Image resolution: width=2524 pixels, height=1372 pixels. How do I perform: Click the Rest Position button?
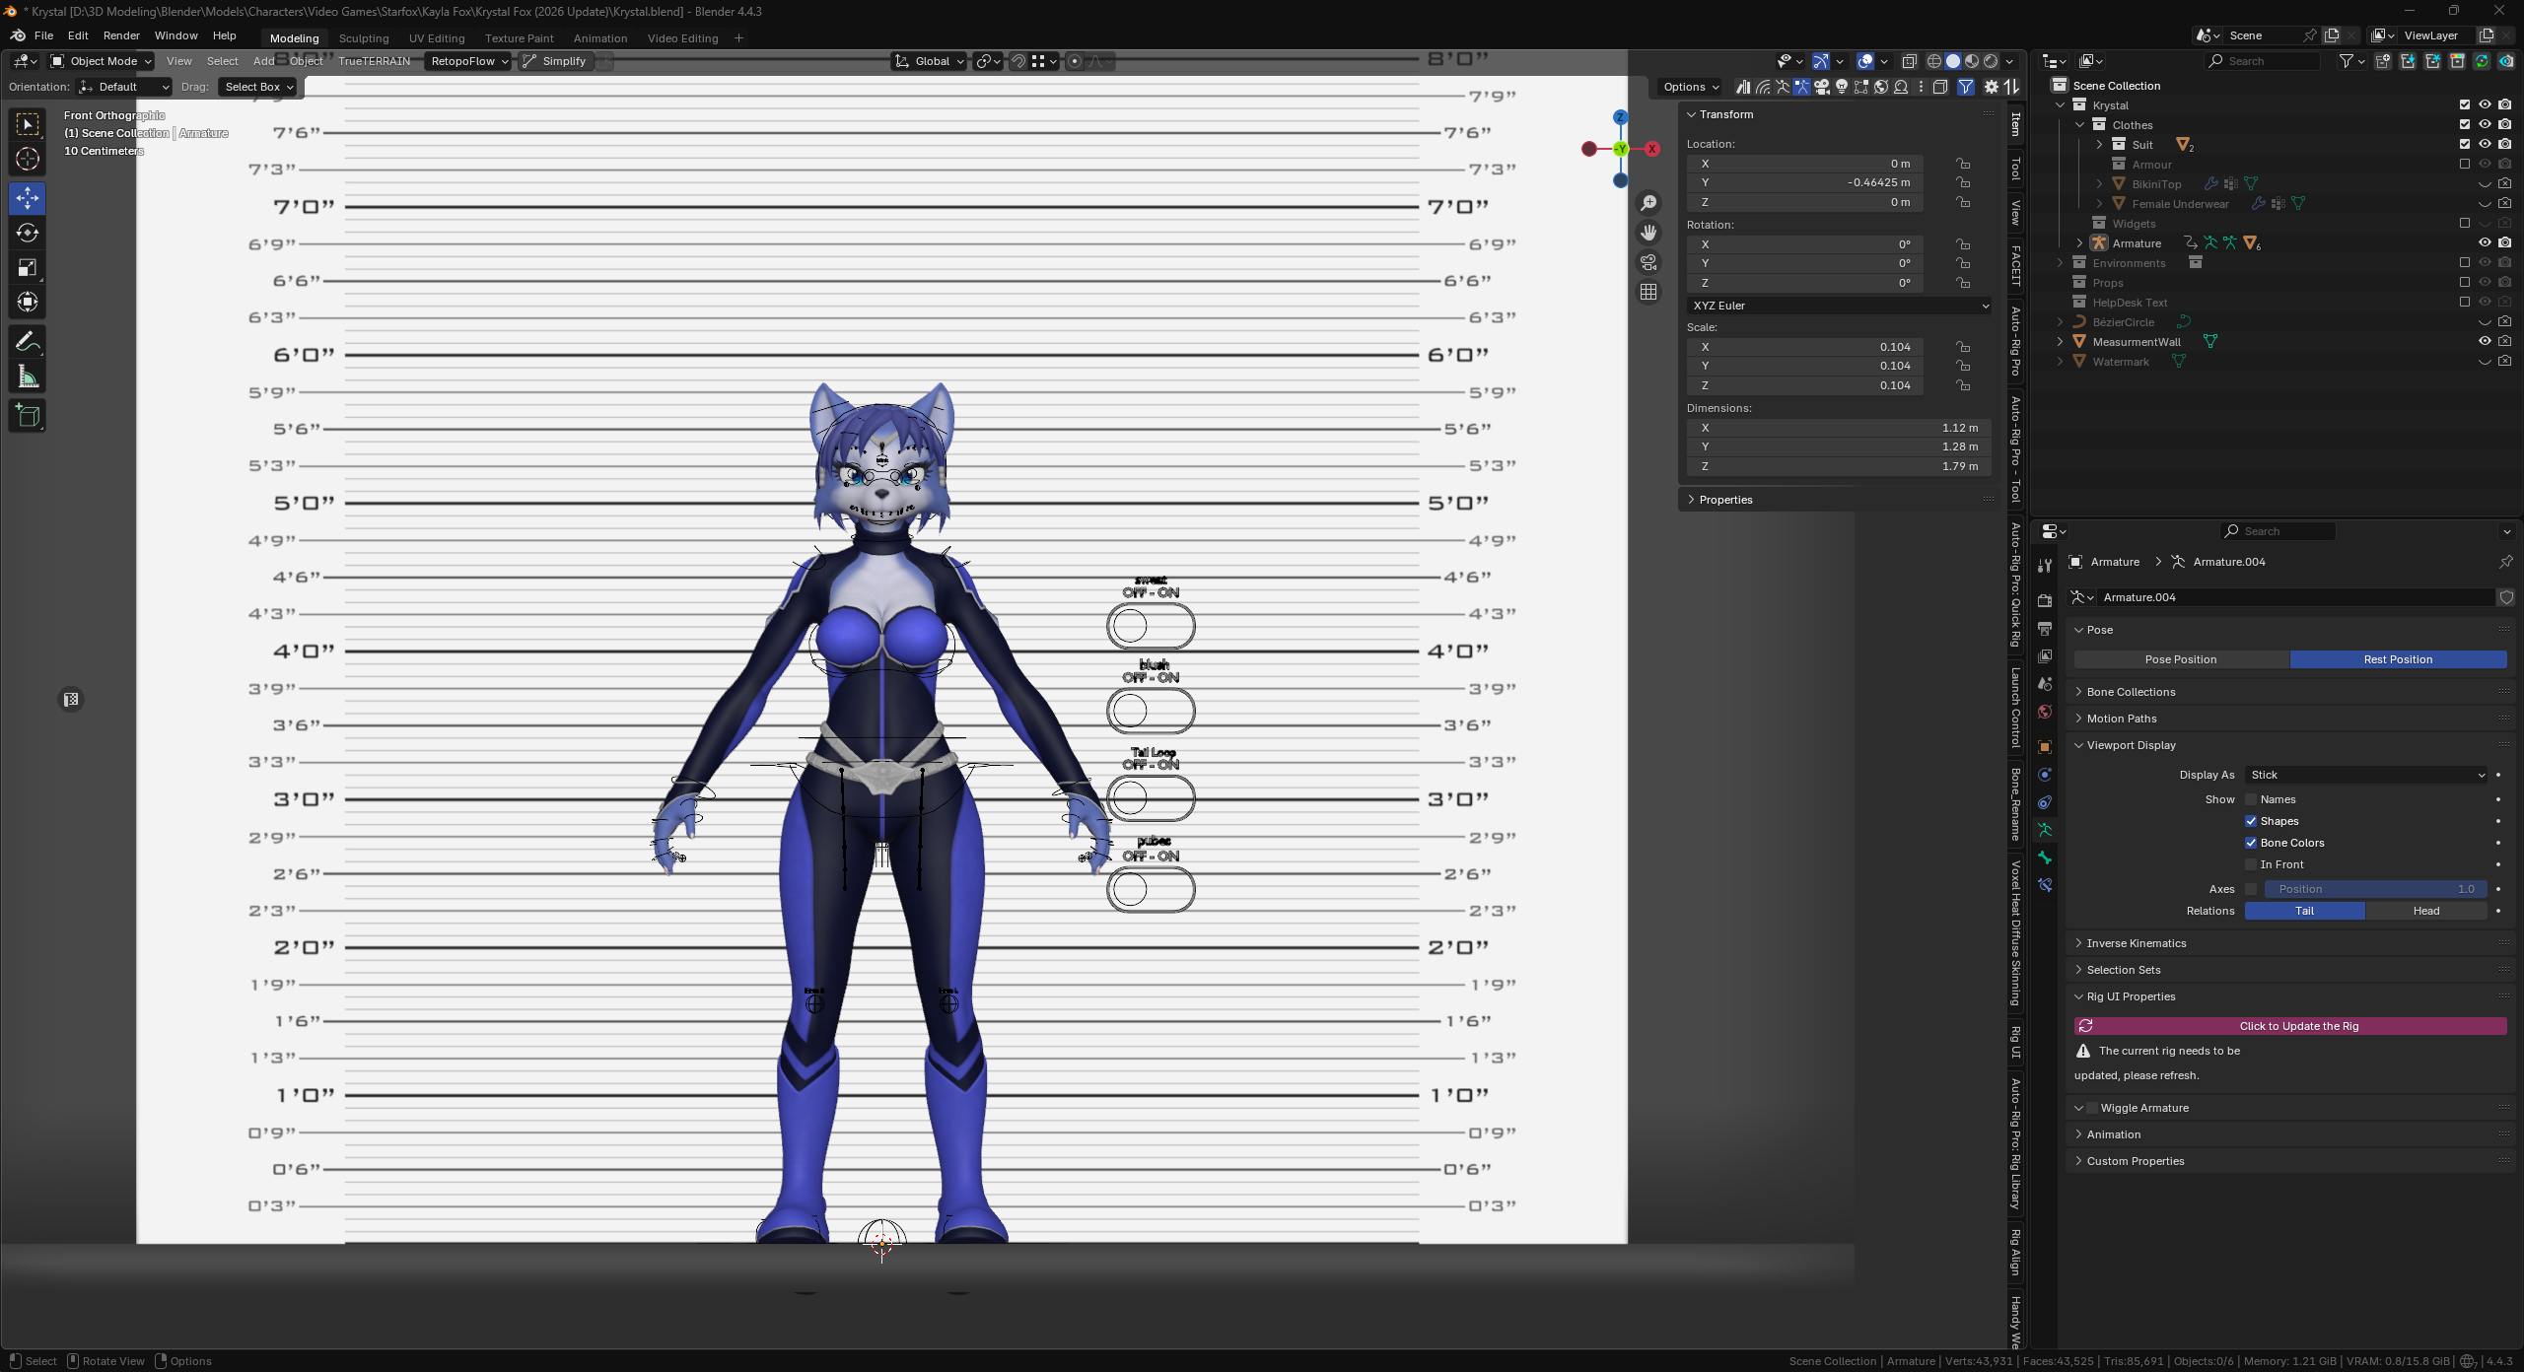click(2398, 659)
